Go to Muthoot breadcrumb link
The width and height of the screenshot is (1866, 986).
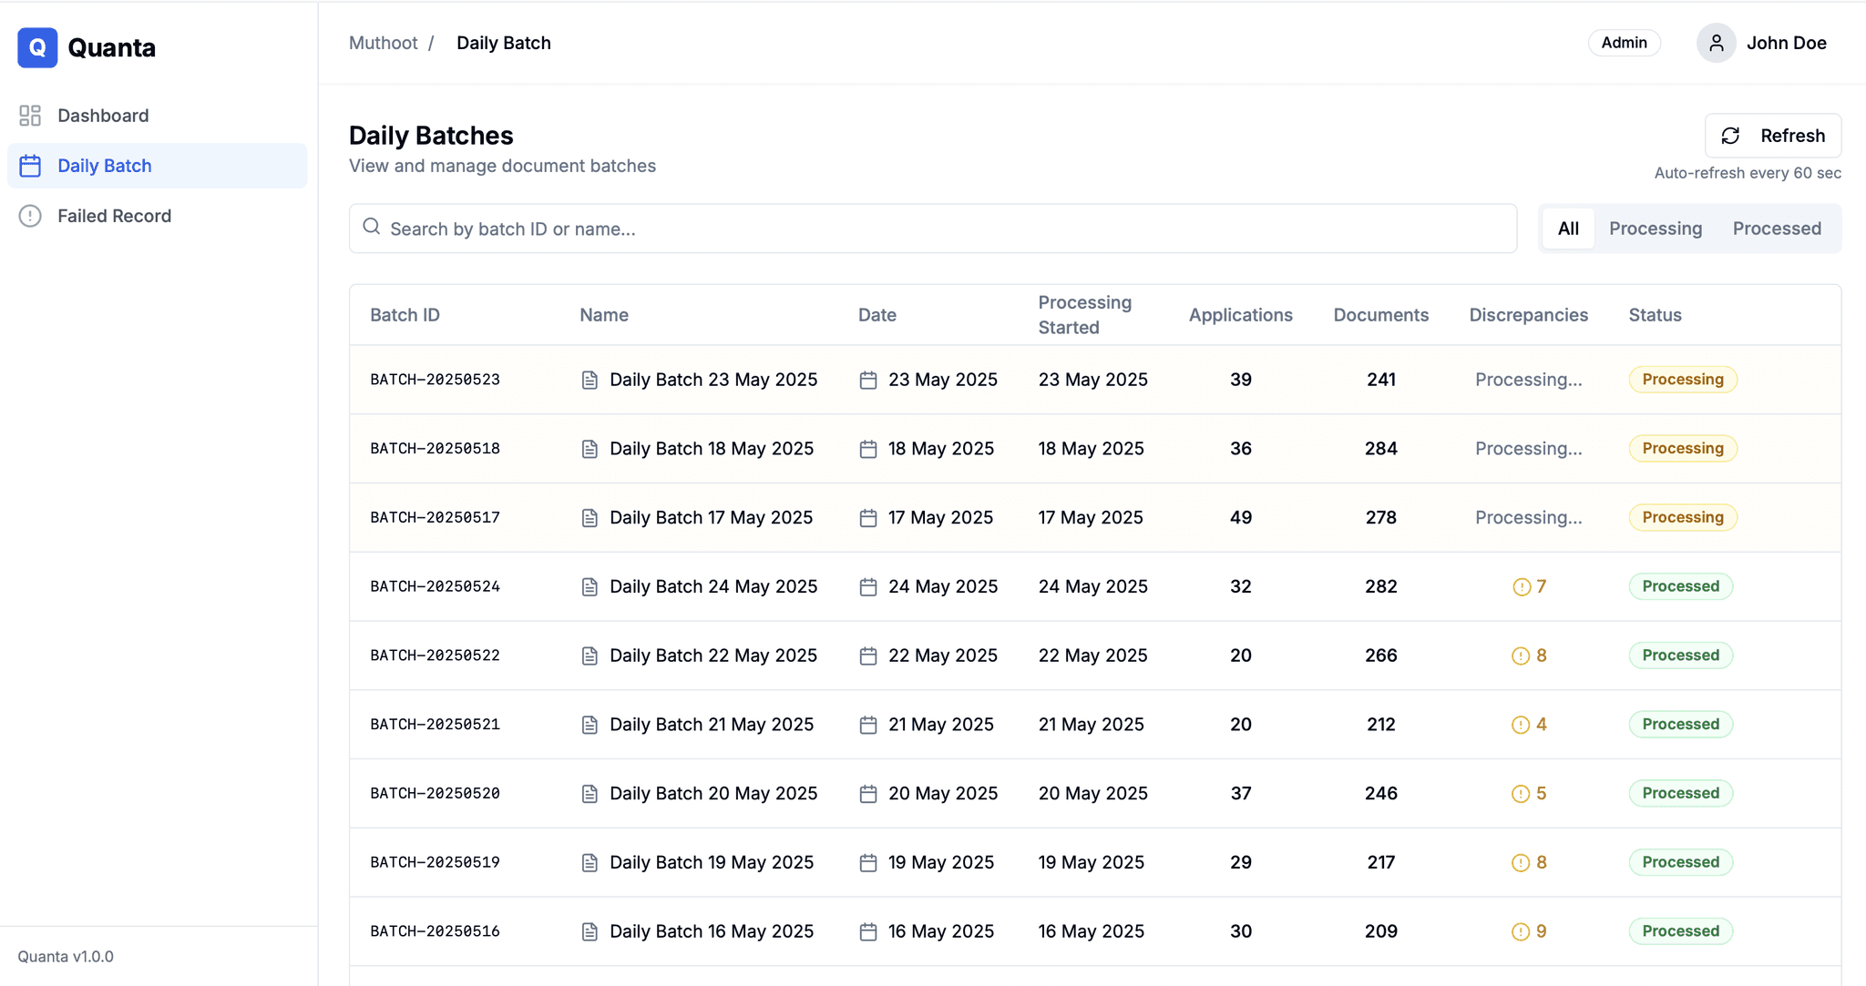(383, 43)
